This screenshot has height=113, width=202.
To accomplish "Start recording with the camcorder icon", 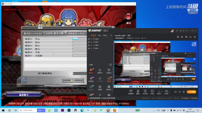I will [x=175, y=92].
